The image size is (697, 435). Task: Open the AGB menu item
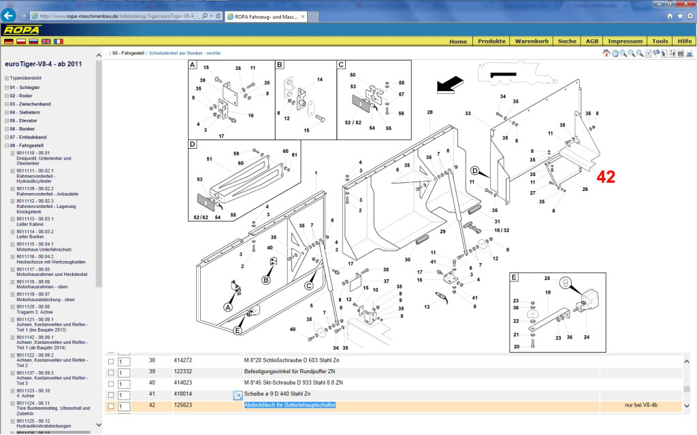592,41
